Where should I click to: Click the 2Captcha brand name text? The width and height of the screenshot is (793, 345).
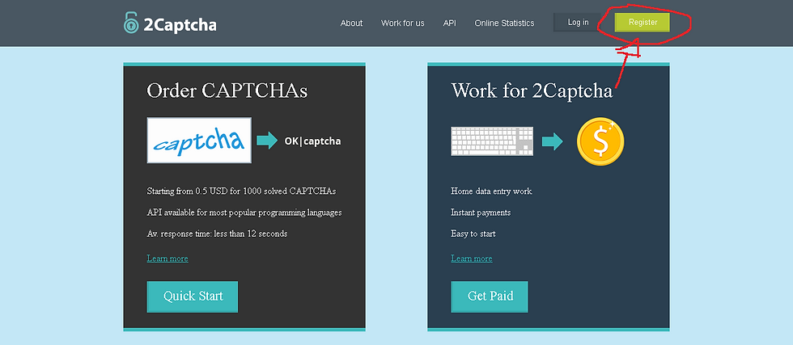[x=180, y=25]
